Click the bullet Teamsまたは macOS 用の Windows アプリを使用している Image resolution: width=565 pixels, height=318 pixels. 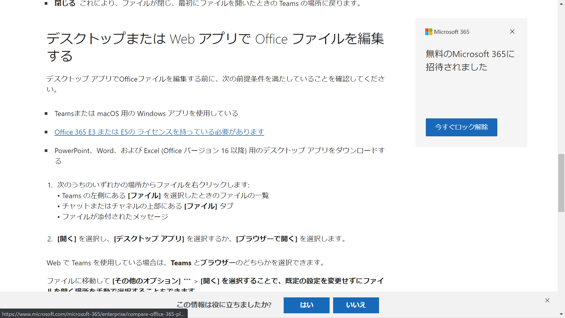click(146, 113)
